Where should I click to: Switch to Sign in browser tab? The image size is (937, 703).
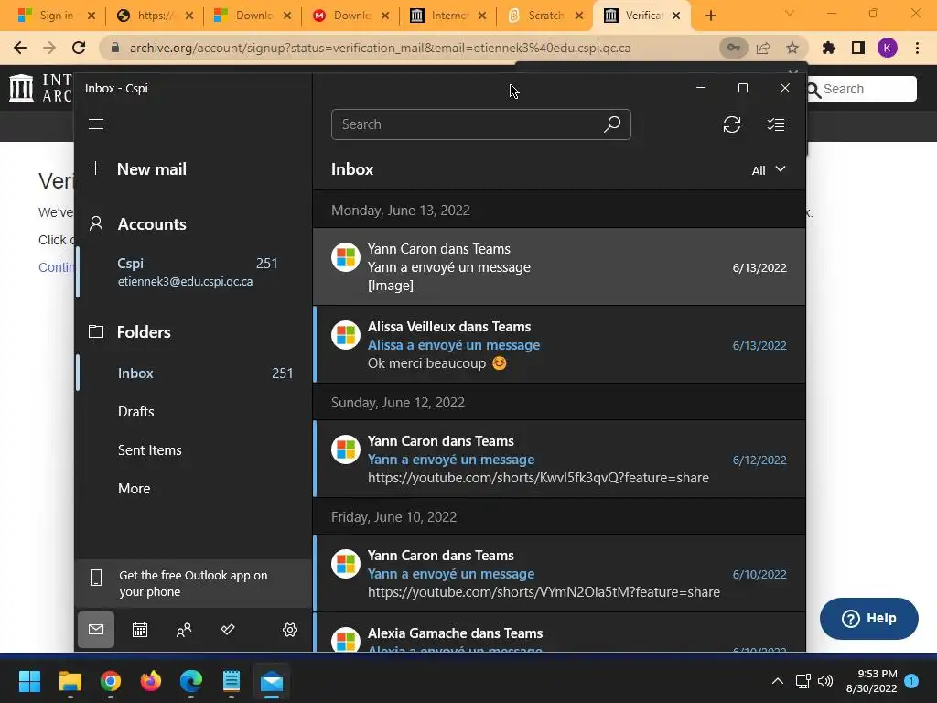tap(57, 16)
